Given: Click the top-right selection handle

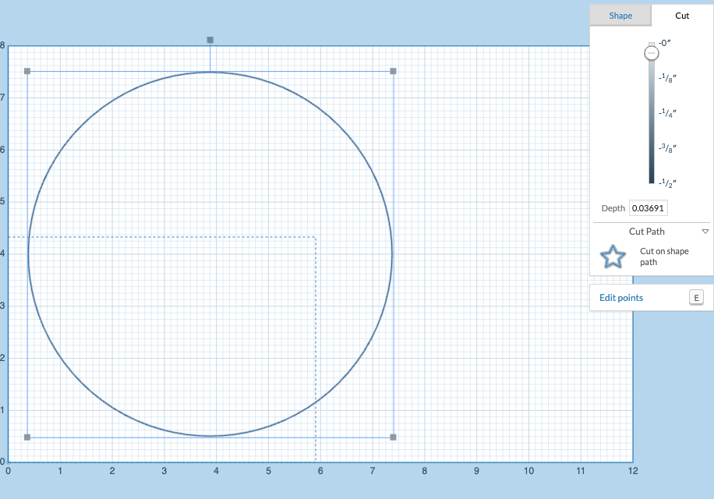Looking at the screenshot, I should pos(394,71).
